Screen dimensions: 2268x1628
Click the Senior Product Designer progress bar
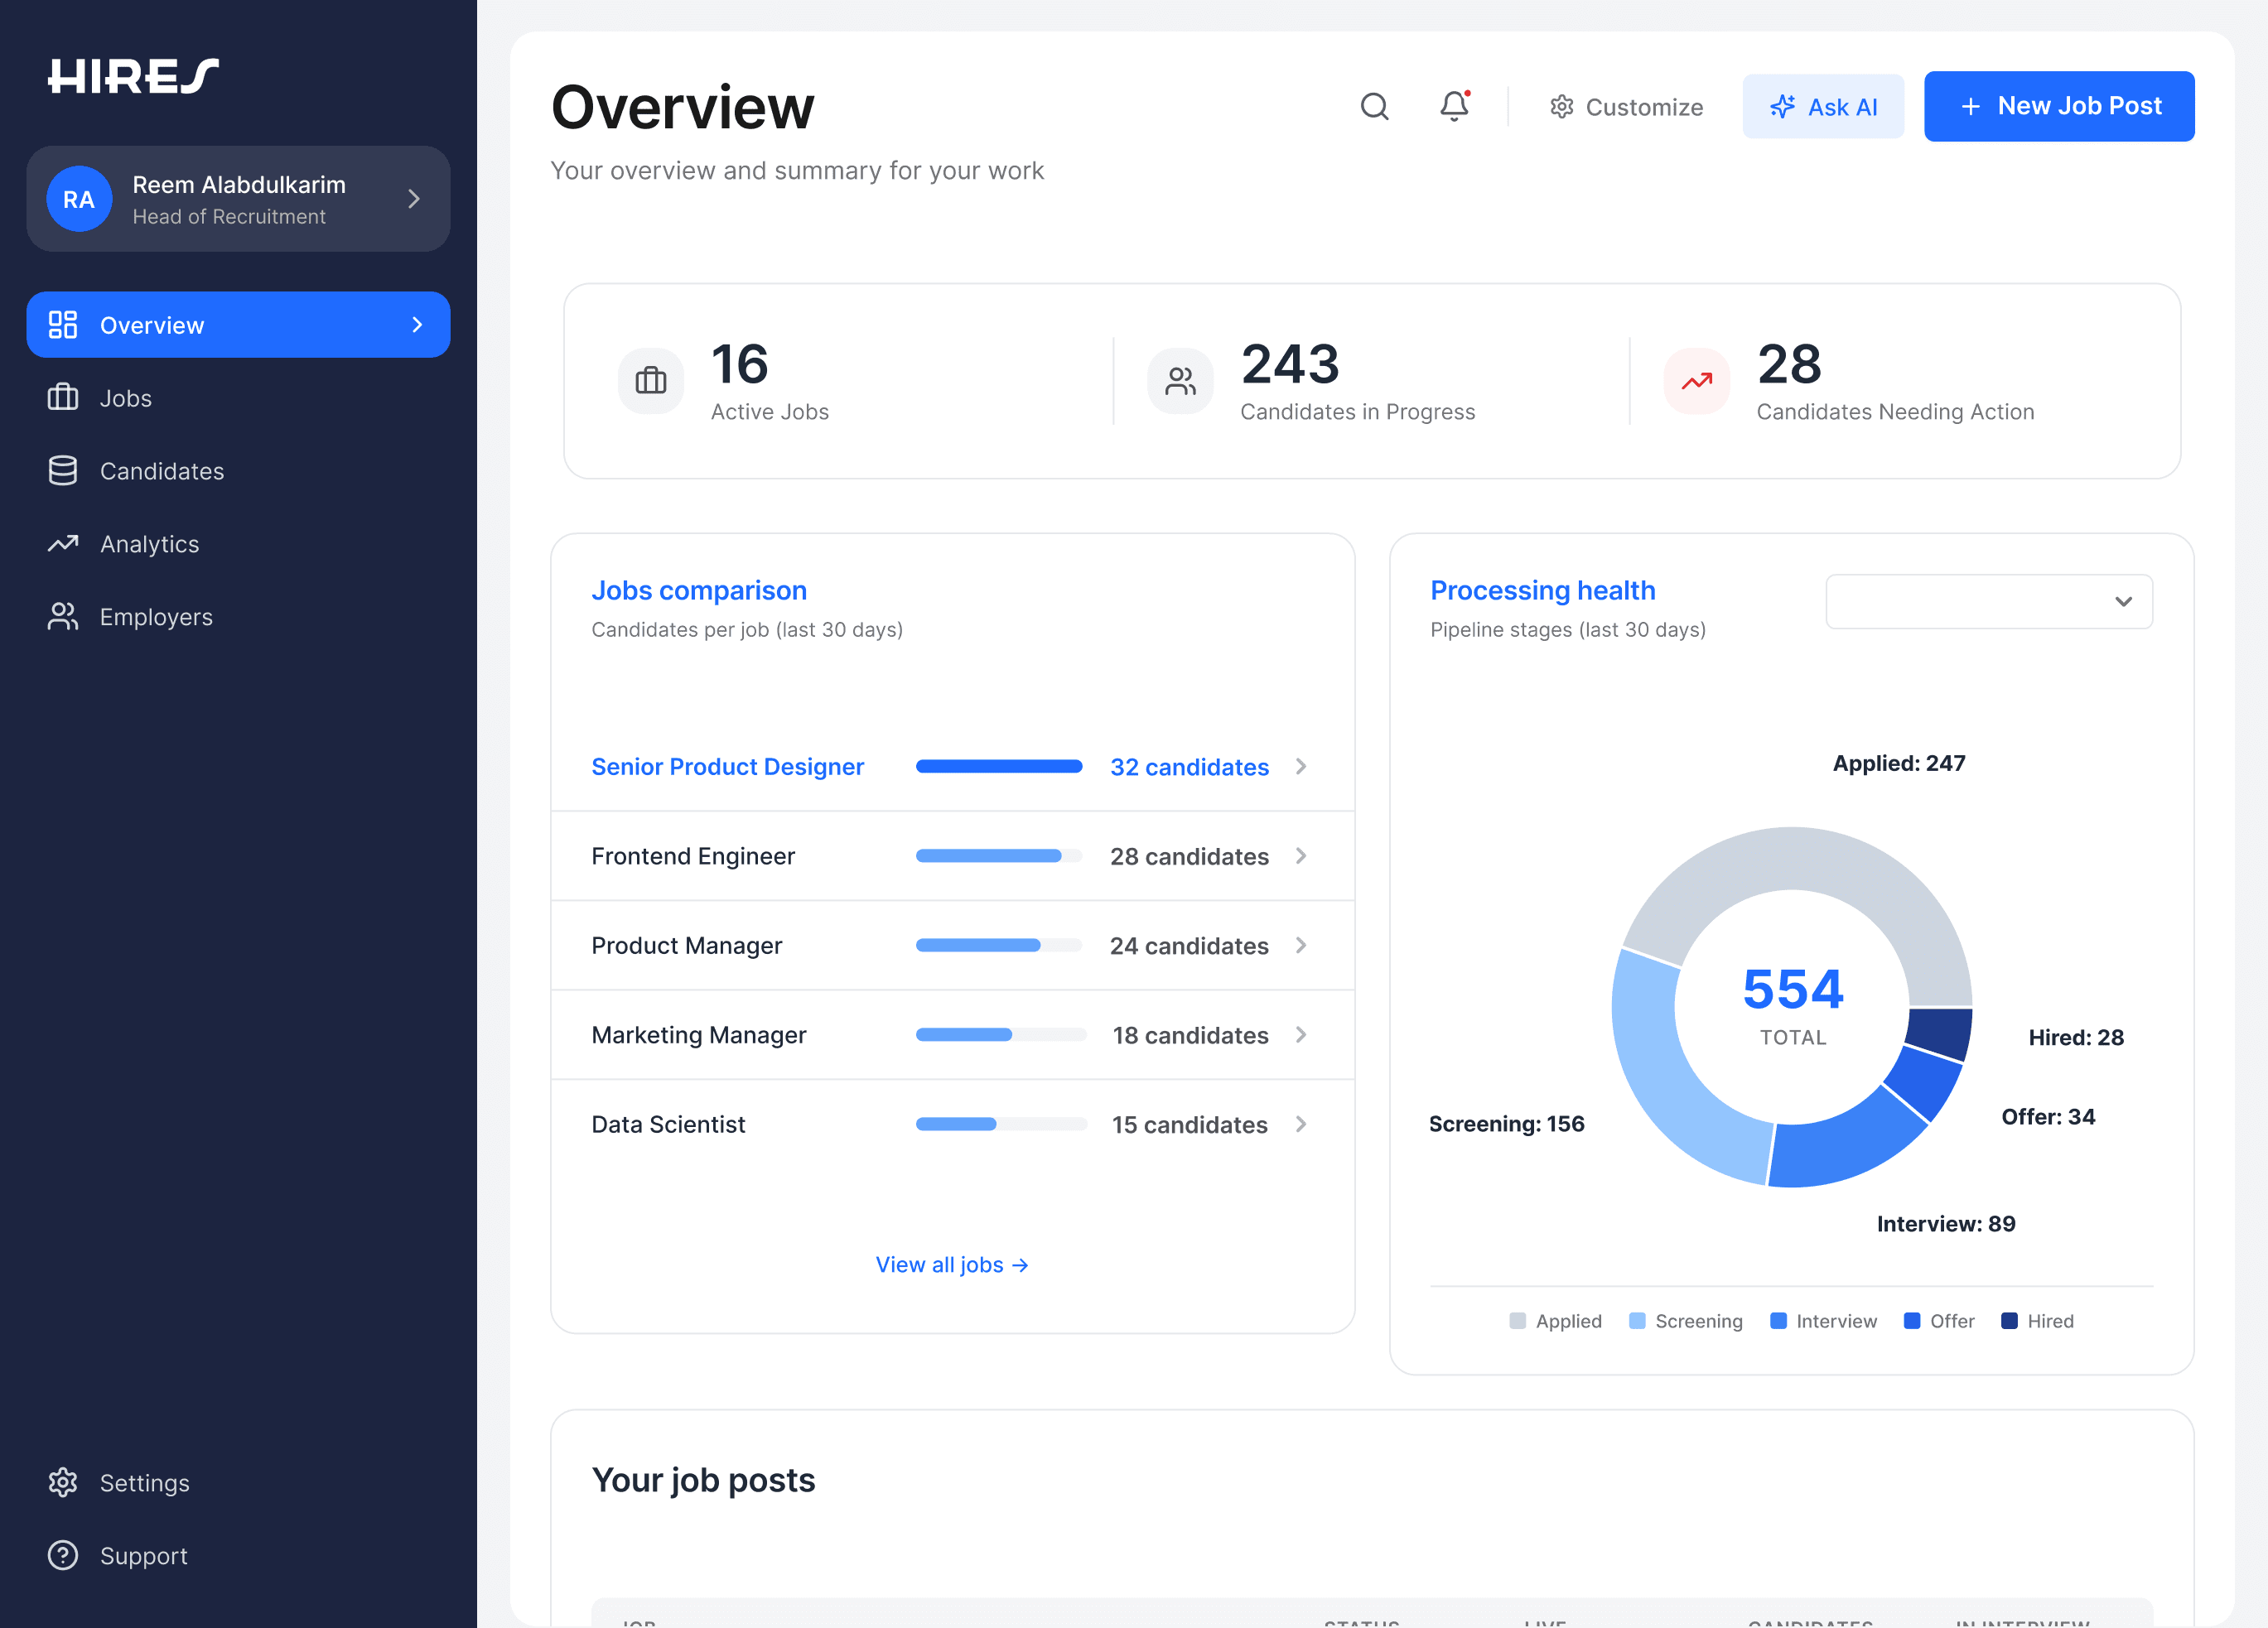[x=998, y=767]
